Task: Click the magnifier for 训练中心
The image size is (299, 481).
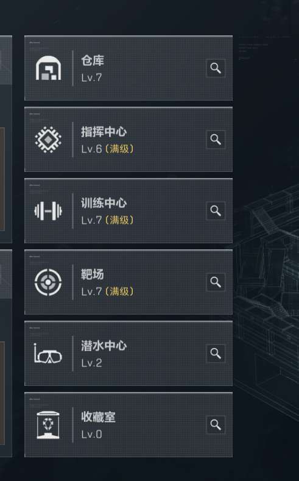Action: click(216, 210)
